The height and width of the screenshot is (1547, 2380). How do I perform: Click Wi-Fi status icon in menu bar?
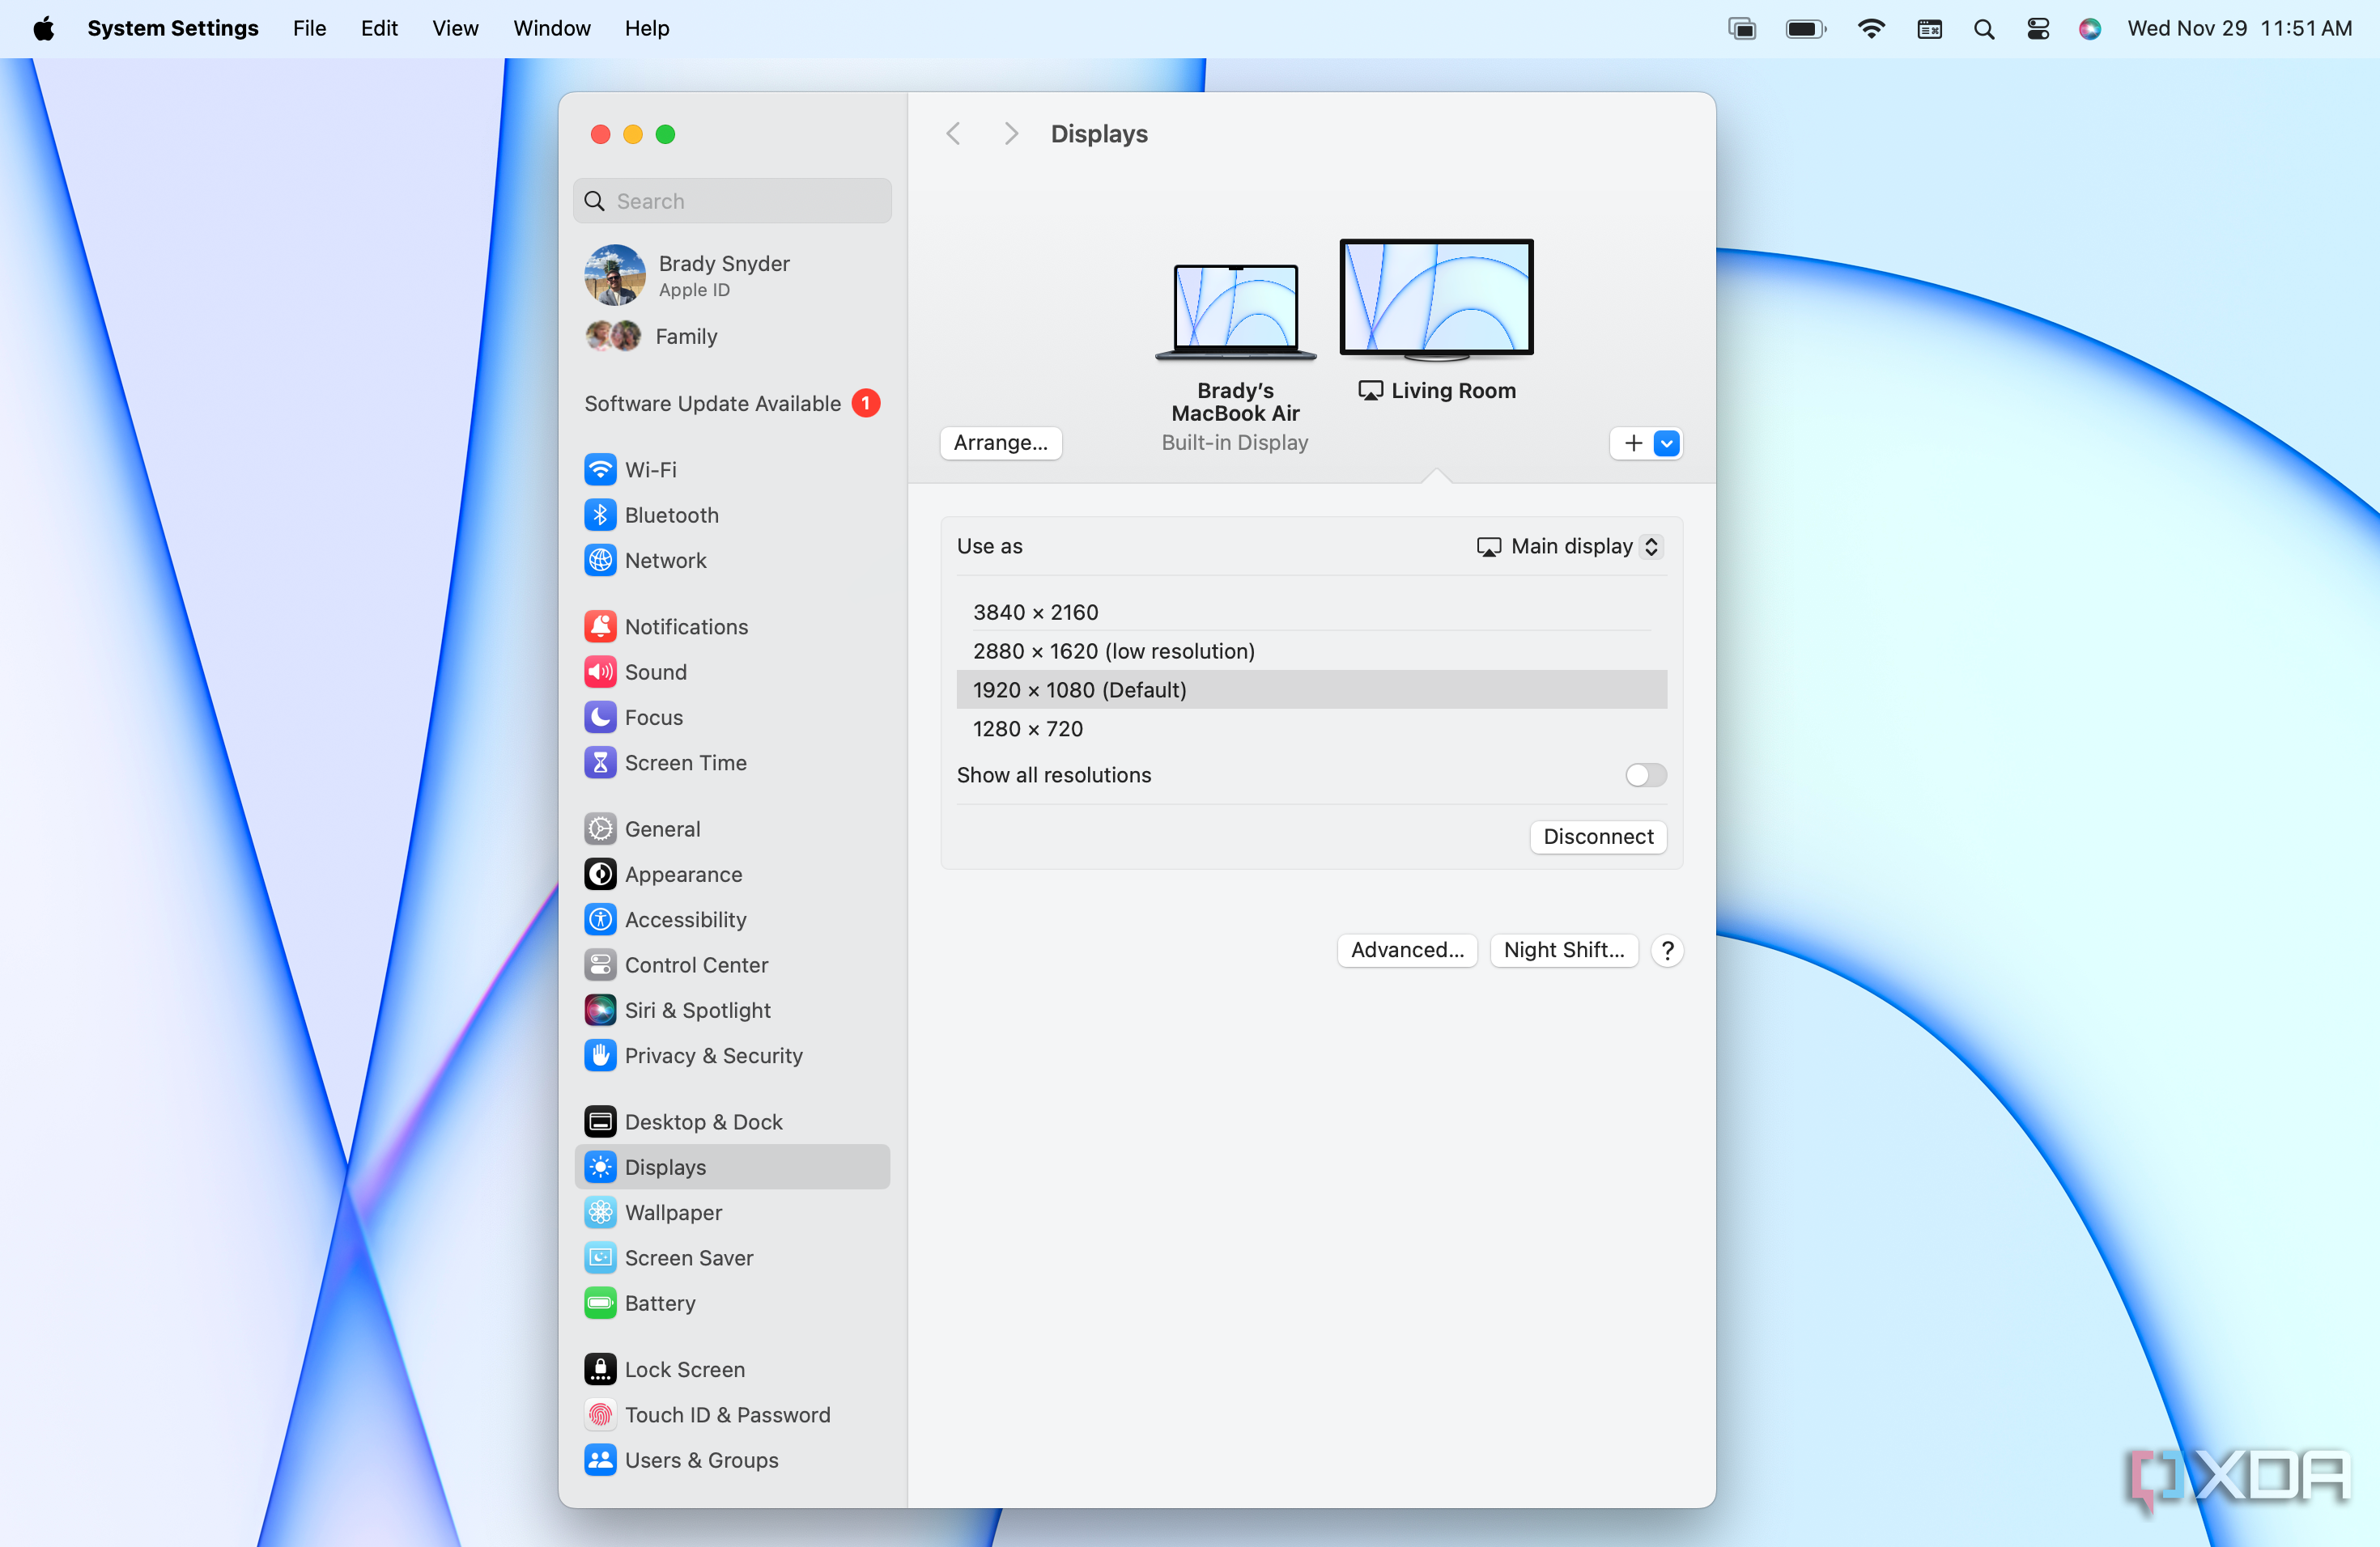(x=1871, y=29)
